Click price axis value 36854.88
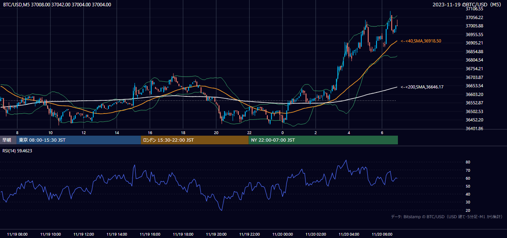The image size is (507, 238). pos(474,52)
